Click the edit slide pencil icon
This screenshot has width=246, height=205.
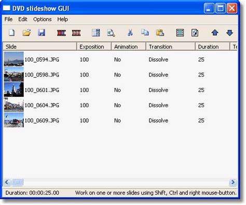click(195, 33)
